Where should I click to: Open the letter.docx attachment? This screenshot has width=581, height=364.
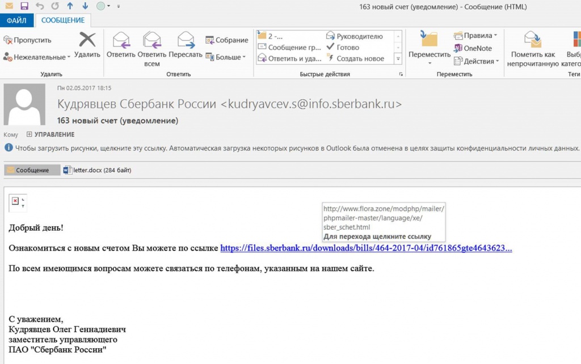click(x=98, y=170)
